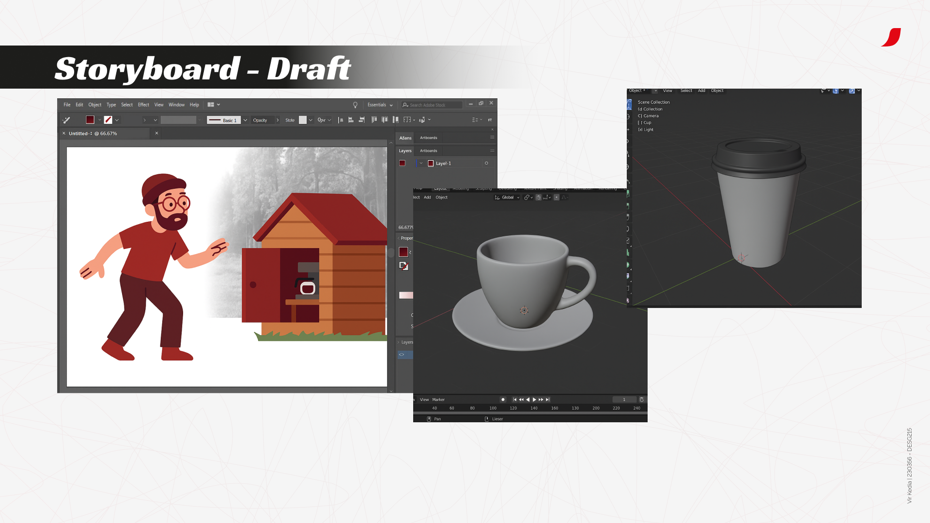Open Select menu in coffee cup Blender window

pyautogui.click(x=686, y=91)
